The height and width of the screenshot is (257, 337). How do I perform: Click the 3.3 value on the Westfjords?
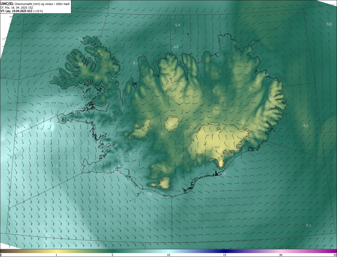click(81, 64)
